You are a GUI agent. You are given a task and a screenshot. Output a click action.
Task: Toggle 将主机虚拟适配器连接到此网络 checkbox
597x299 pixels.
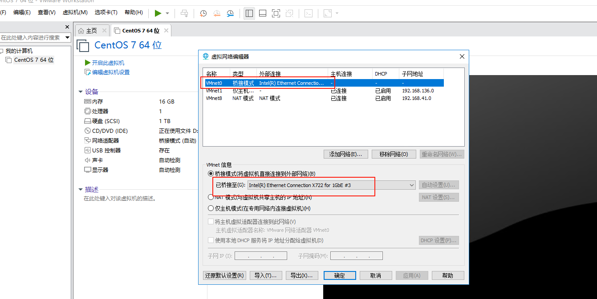pos(211,221)
